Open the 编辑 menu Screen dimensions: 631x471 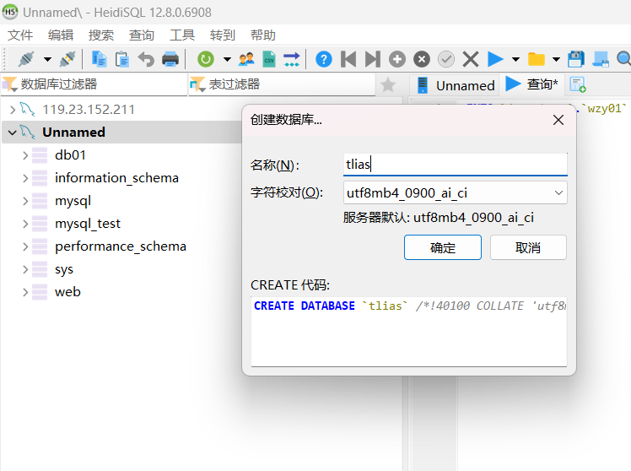point(61,35)
